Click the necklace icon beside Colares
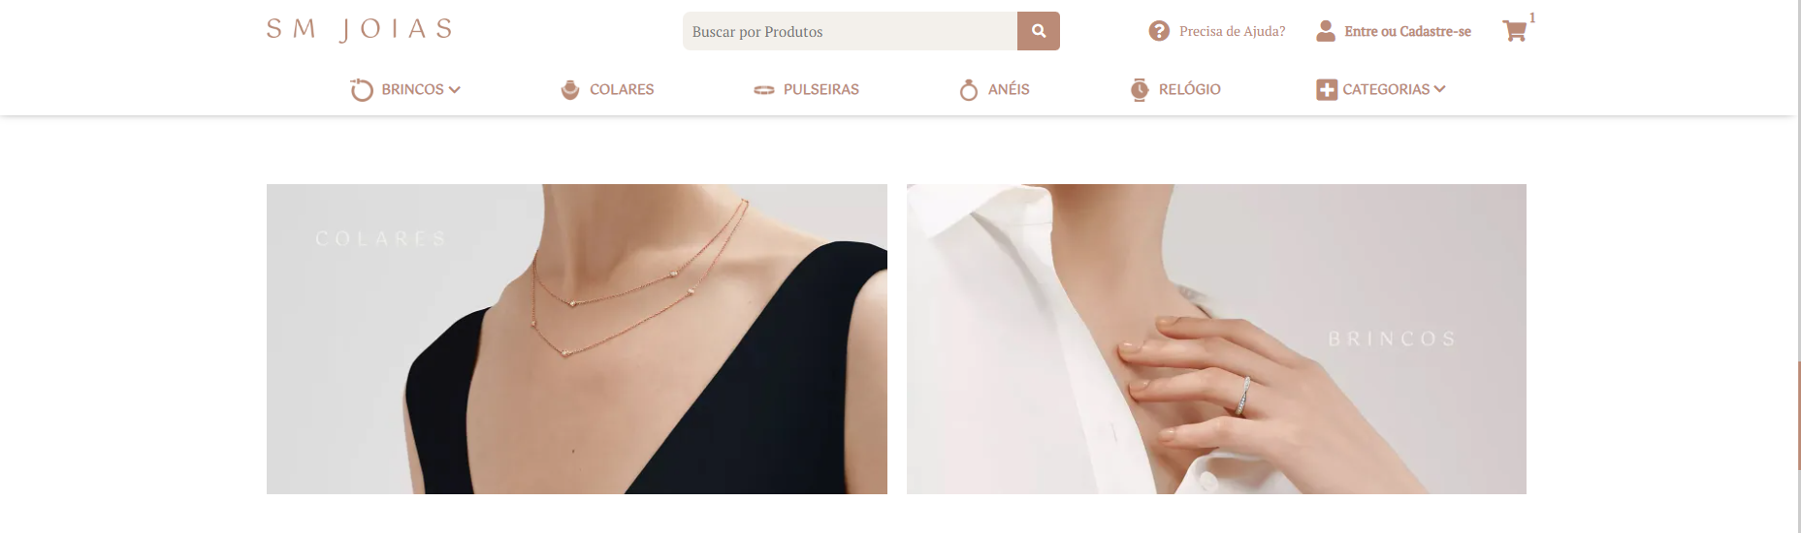This screenshot has width=1801, height=533. tap(570, 89)
